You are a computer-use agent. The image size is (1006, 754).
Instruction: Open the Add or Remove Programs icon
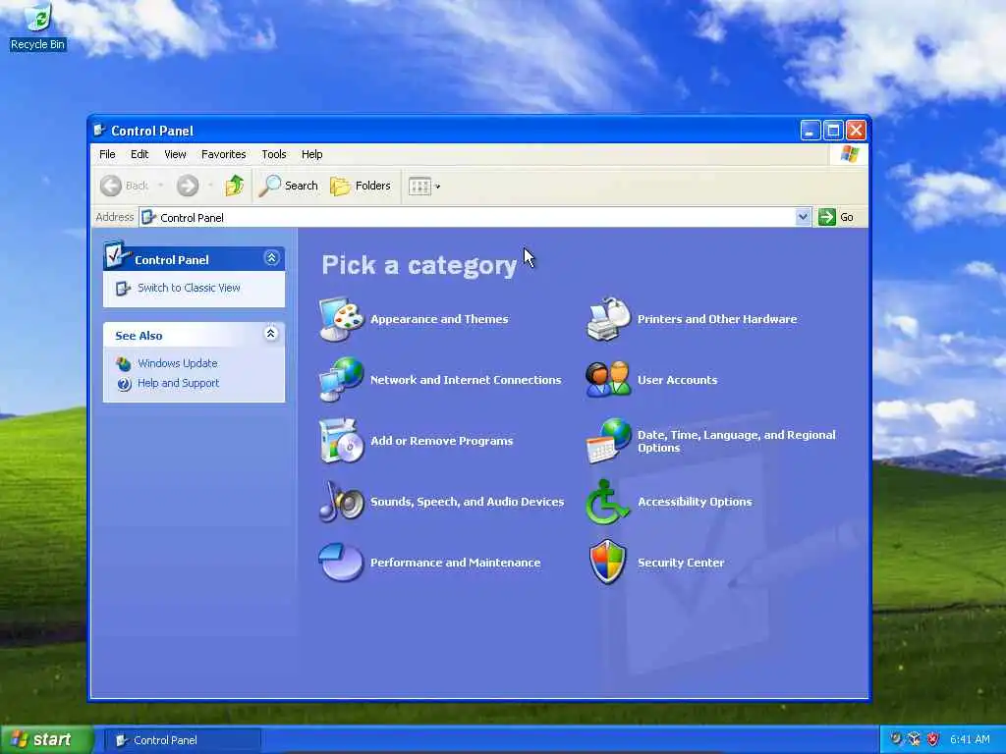coord(341,441)
